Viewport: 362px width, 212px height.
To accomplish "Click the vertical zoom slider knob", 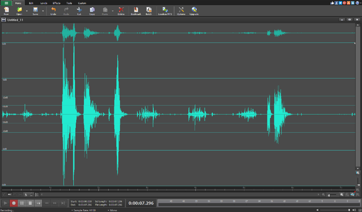I will coord(358,184).
